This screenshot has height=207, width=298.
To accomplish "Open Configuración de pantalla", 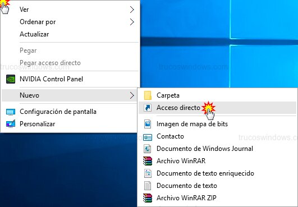I will pyautogui.click(x=69, y=112).
